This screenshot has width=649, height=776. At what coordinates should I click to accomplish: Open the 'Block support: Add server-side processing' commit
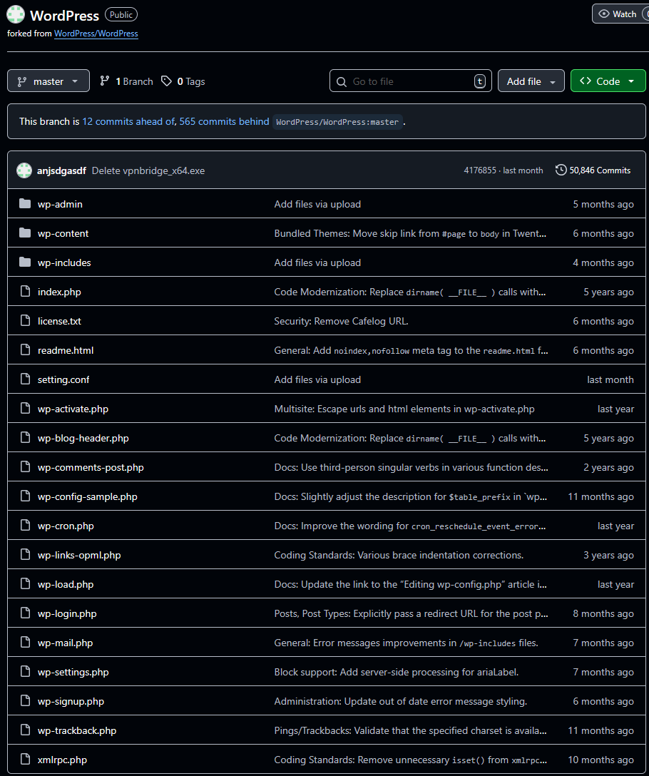pyautogui.click(x=397, y=672)
